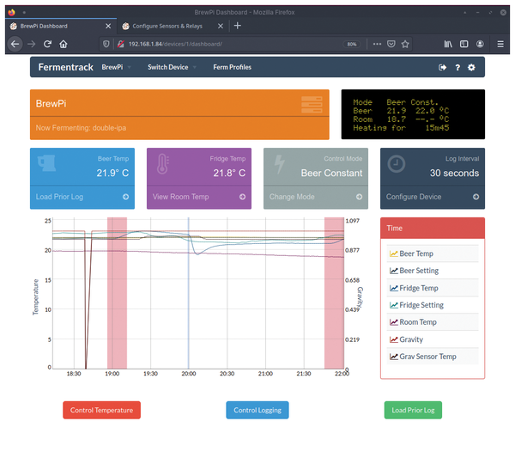
Task: Click 'Now Fermenting: double-ipa' text
Action: click(x=81, y=128)
